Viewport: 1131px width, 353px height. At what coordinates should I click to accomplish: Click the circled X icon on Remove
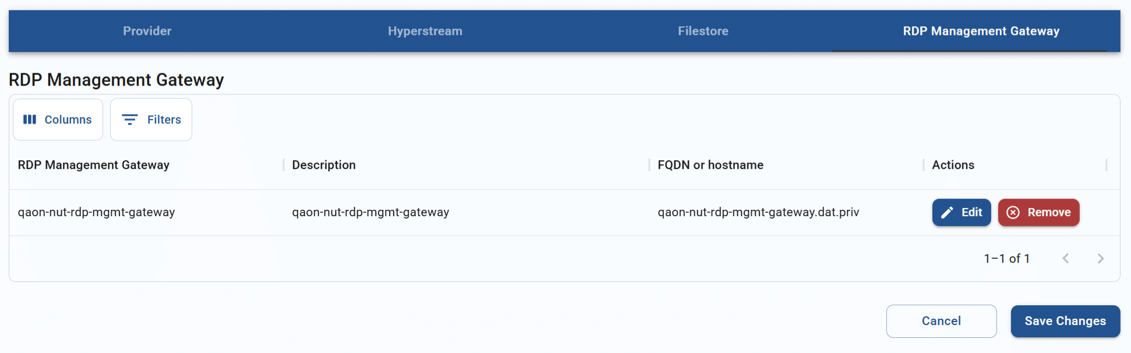tap(1013, 213)
